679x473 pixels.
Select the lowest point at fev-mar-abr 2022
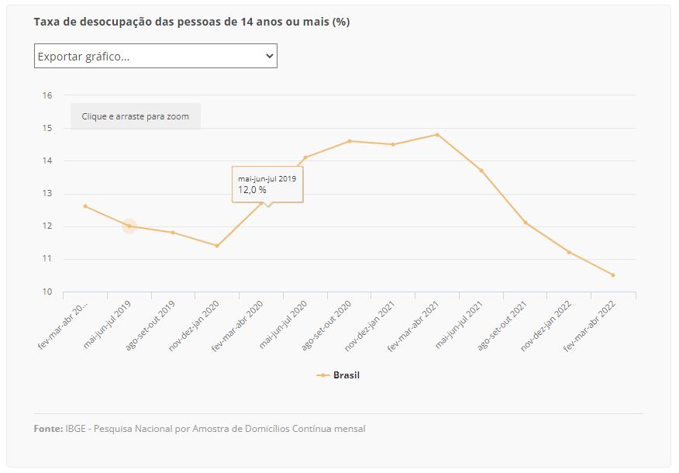[x=614, y=274]
